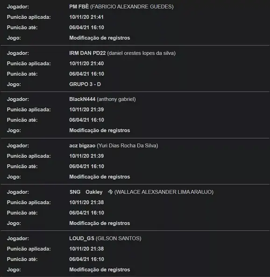Open IRM DAN PD22 player entry
Viewport: 270px width, 277px height.
pyautogui.click(x=87, y=53)
